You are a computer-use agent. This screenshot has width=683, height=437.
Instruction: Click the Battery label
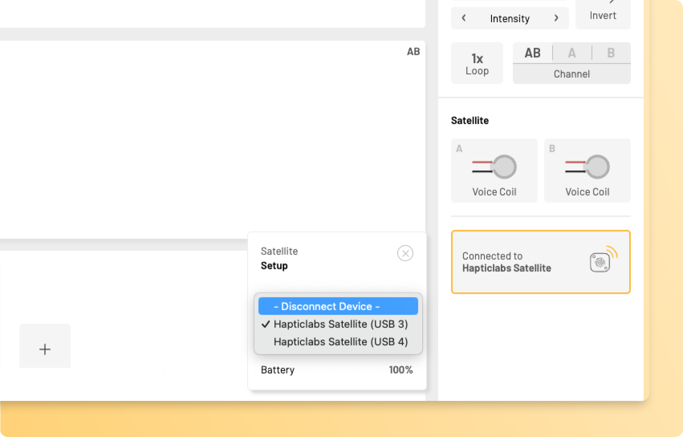(x=278, y=370)
